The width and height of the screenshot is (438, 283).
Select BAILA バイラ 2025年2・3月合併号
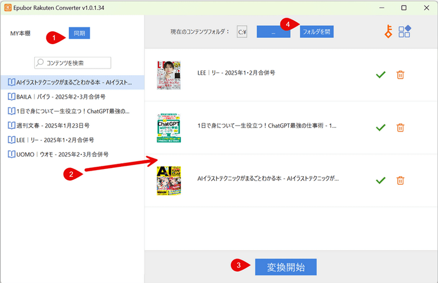click(72, 97)
